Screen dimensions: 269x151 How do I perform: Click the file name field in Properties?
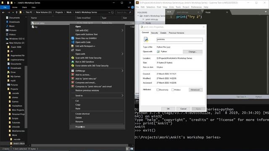tap(179, 39)
